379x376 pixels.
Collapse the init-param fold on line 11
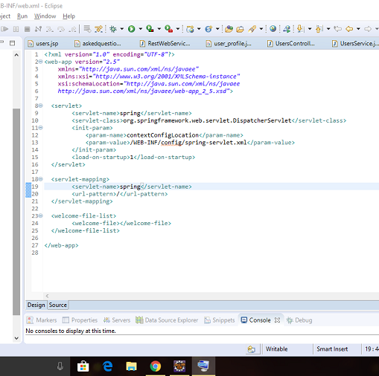(40, 128)
